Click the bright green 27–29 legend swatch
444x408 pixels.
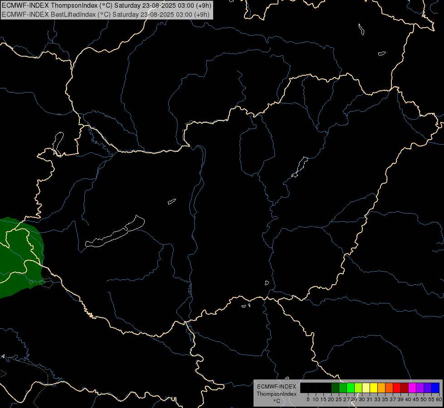pyautogui.click(x=351, y=388)
